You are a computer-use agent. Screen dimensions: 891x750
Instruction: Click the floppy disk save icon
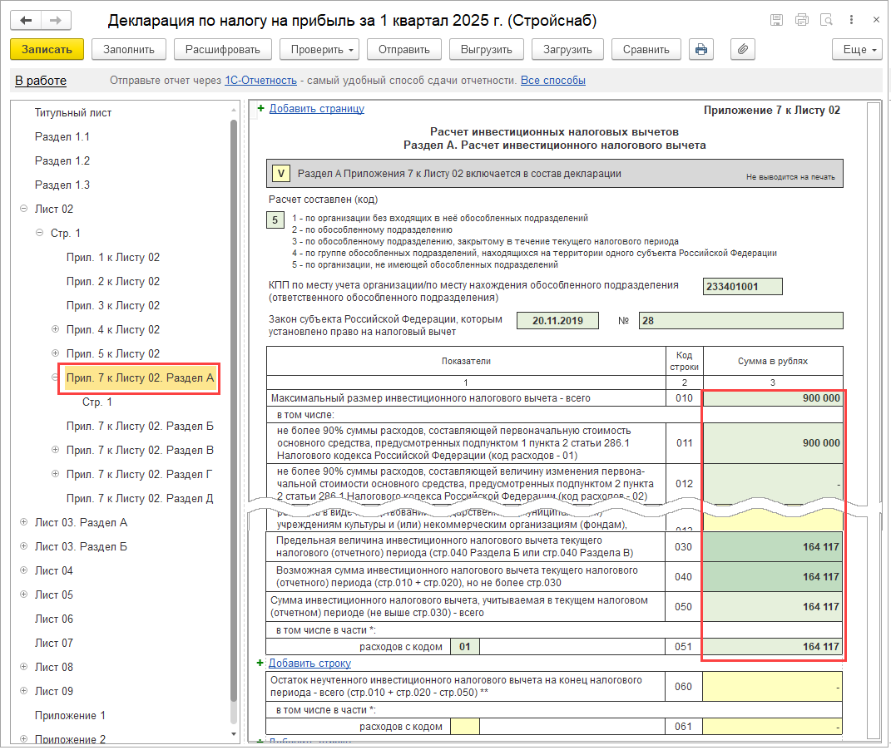(776, 20)
